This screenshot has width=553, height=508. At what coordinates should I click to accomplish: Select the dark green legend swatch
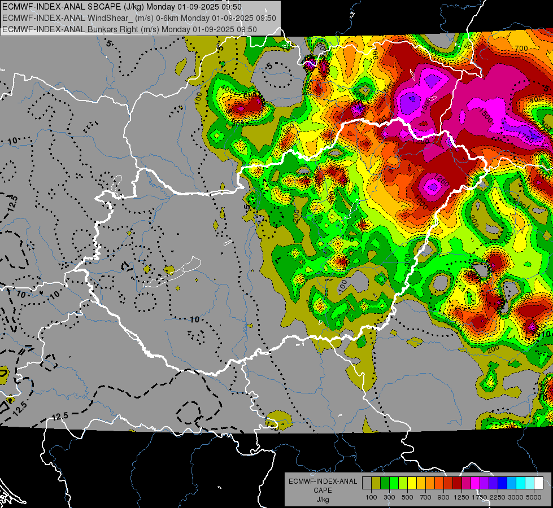(385, 483)
